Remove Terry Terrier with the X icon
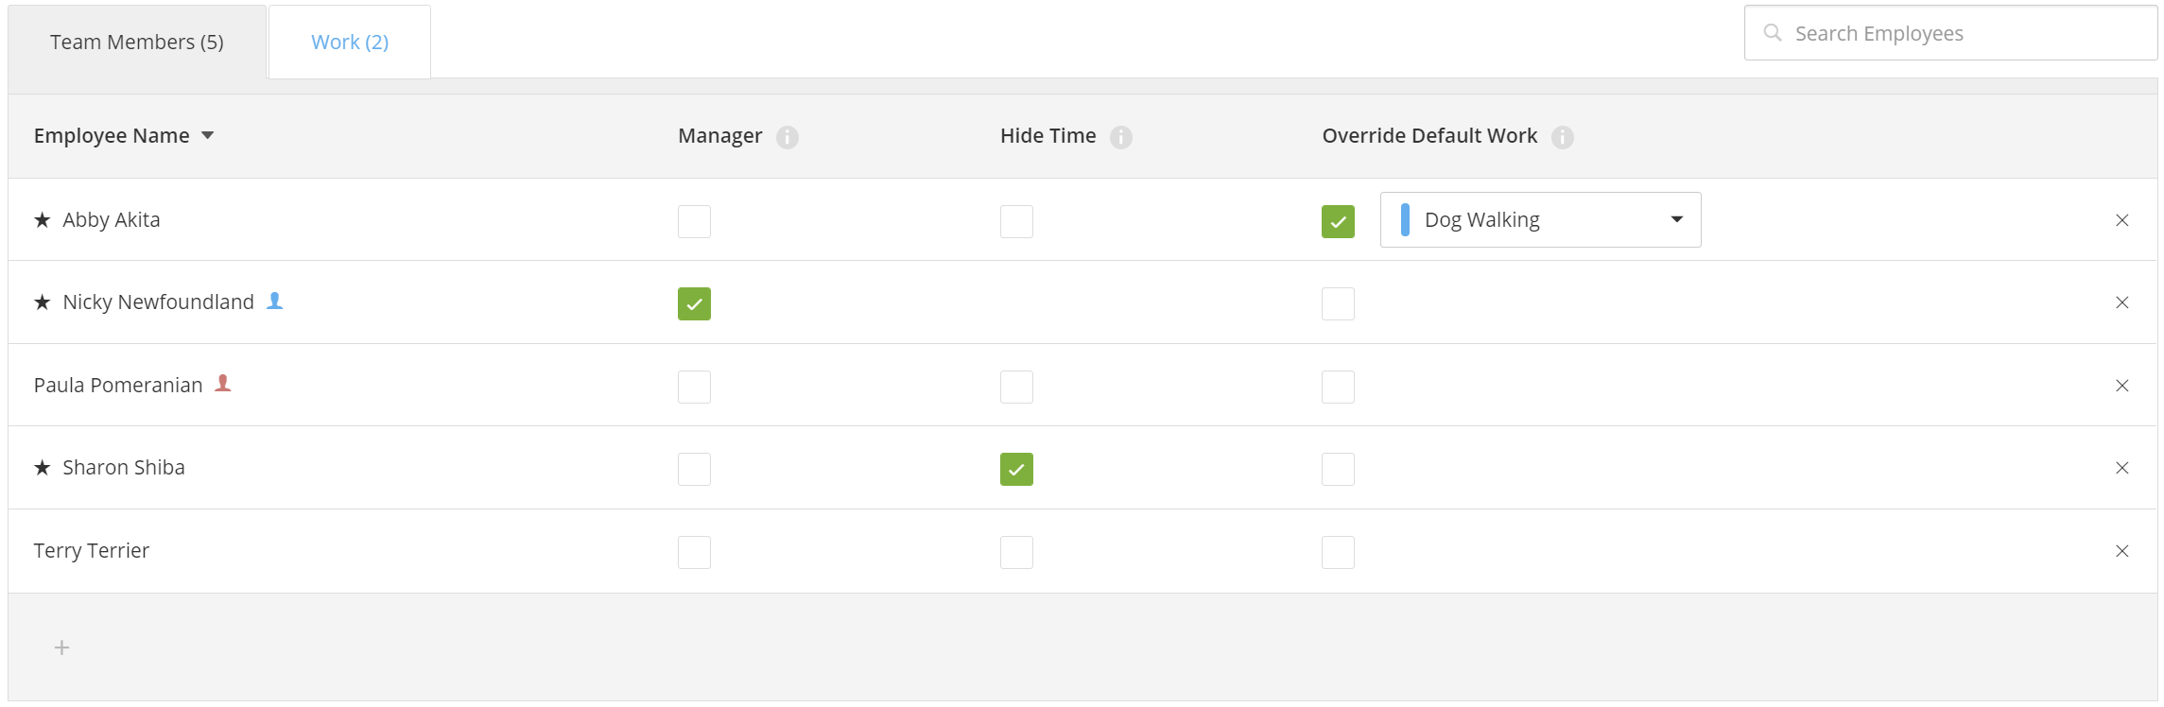This screenshot has height=707, width=2164. coord(2121,551)
